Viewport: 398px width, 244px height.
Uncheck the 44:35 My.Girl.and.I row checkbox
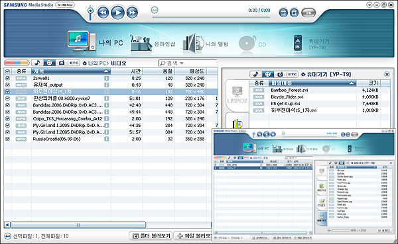tap(7, 125)
